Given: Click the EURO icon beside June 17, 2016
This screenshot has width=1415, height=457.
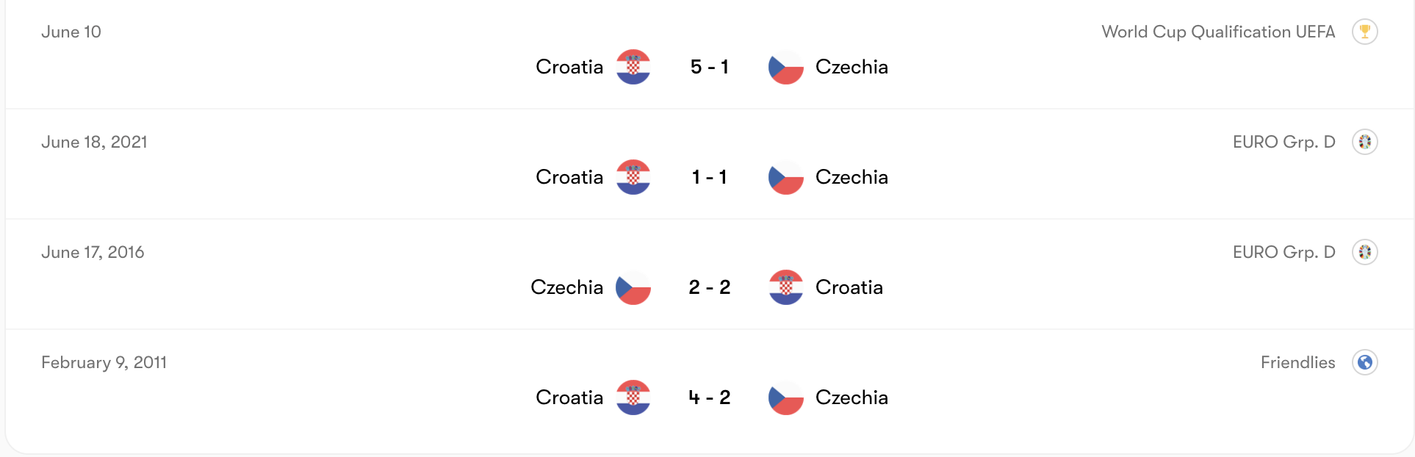Looking at the screenshot, I should point(1364,252).
